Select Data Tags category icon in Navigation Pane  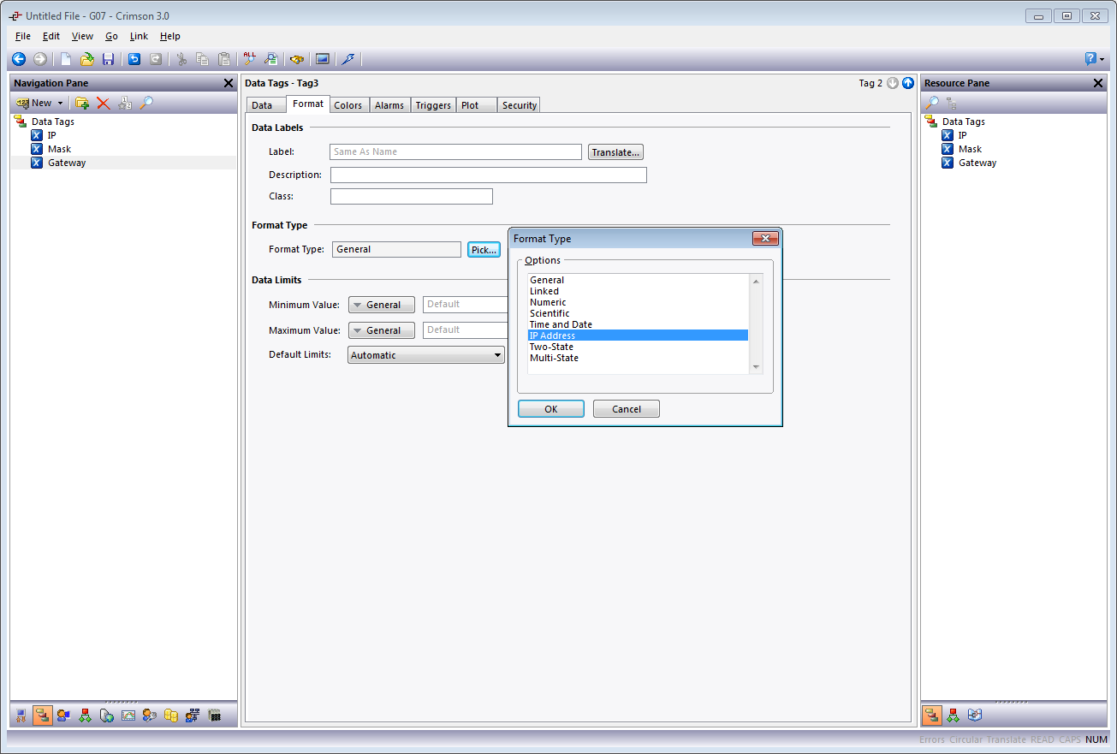point(43,715)
